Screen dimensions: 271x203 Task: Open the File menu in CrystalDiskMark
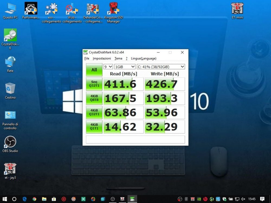point(87,58)
